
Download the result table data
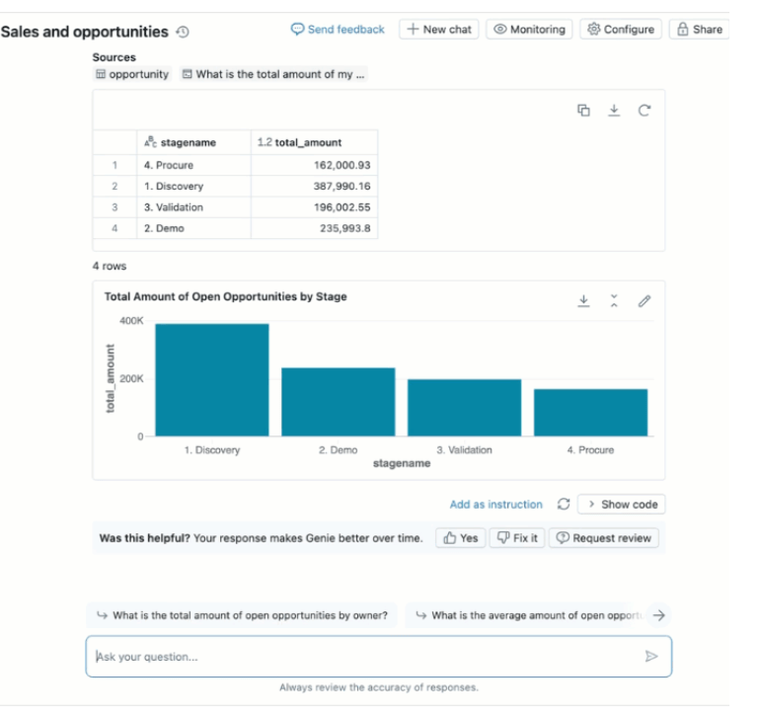click(x=614, y=111)
